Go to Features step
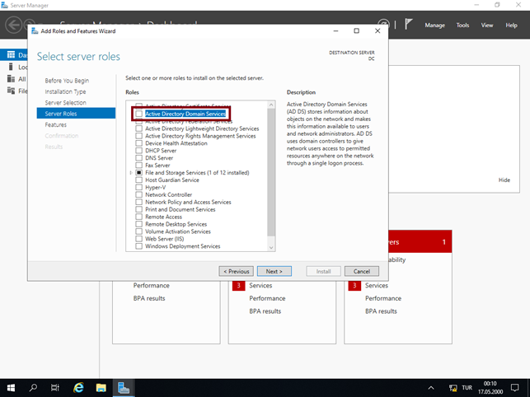Screen dimensions: 530x397 tap(56, 125)
